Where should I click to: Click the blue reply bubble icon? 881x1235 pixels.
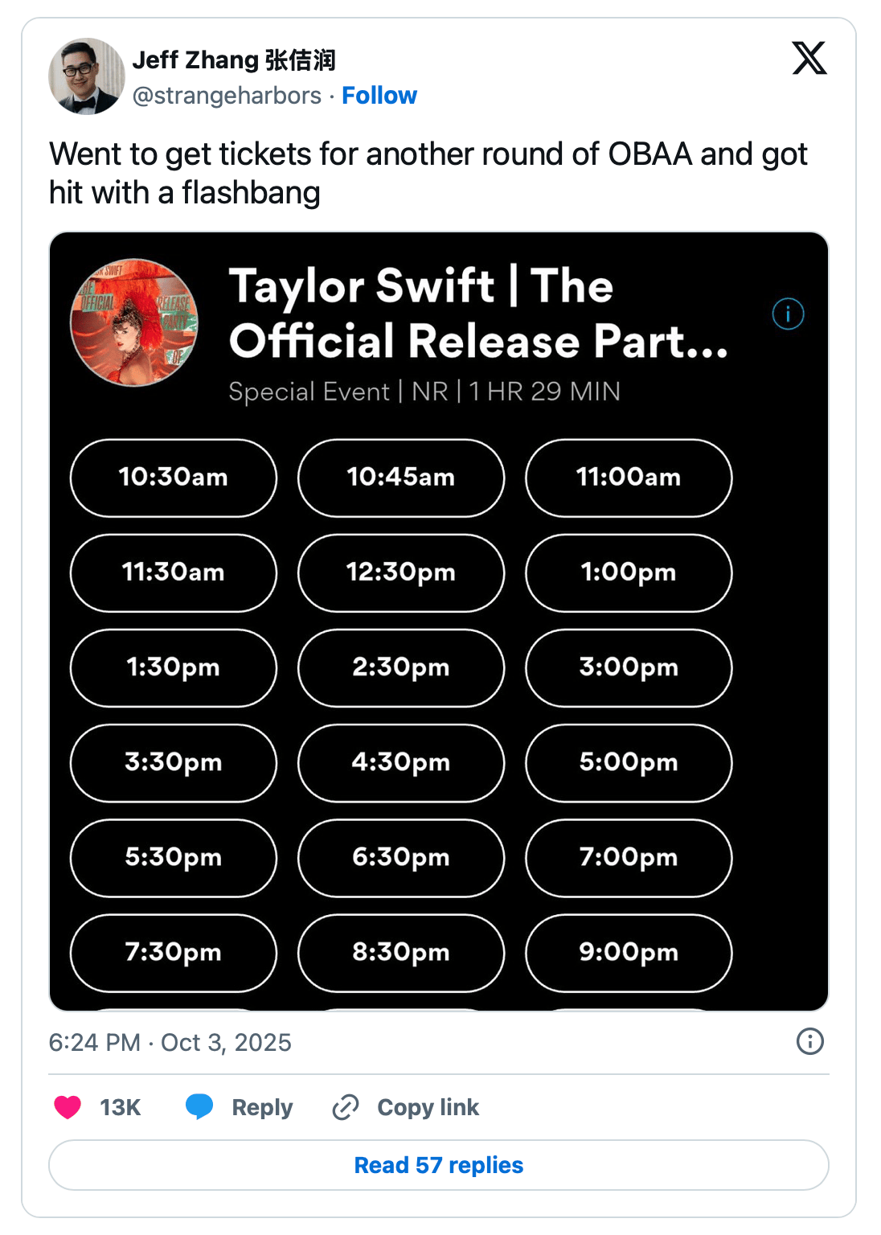199,1106
